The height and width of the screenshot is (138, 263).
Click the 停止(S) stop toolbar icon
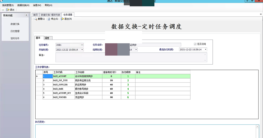49,19
